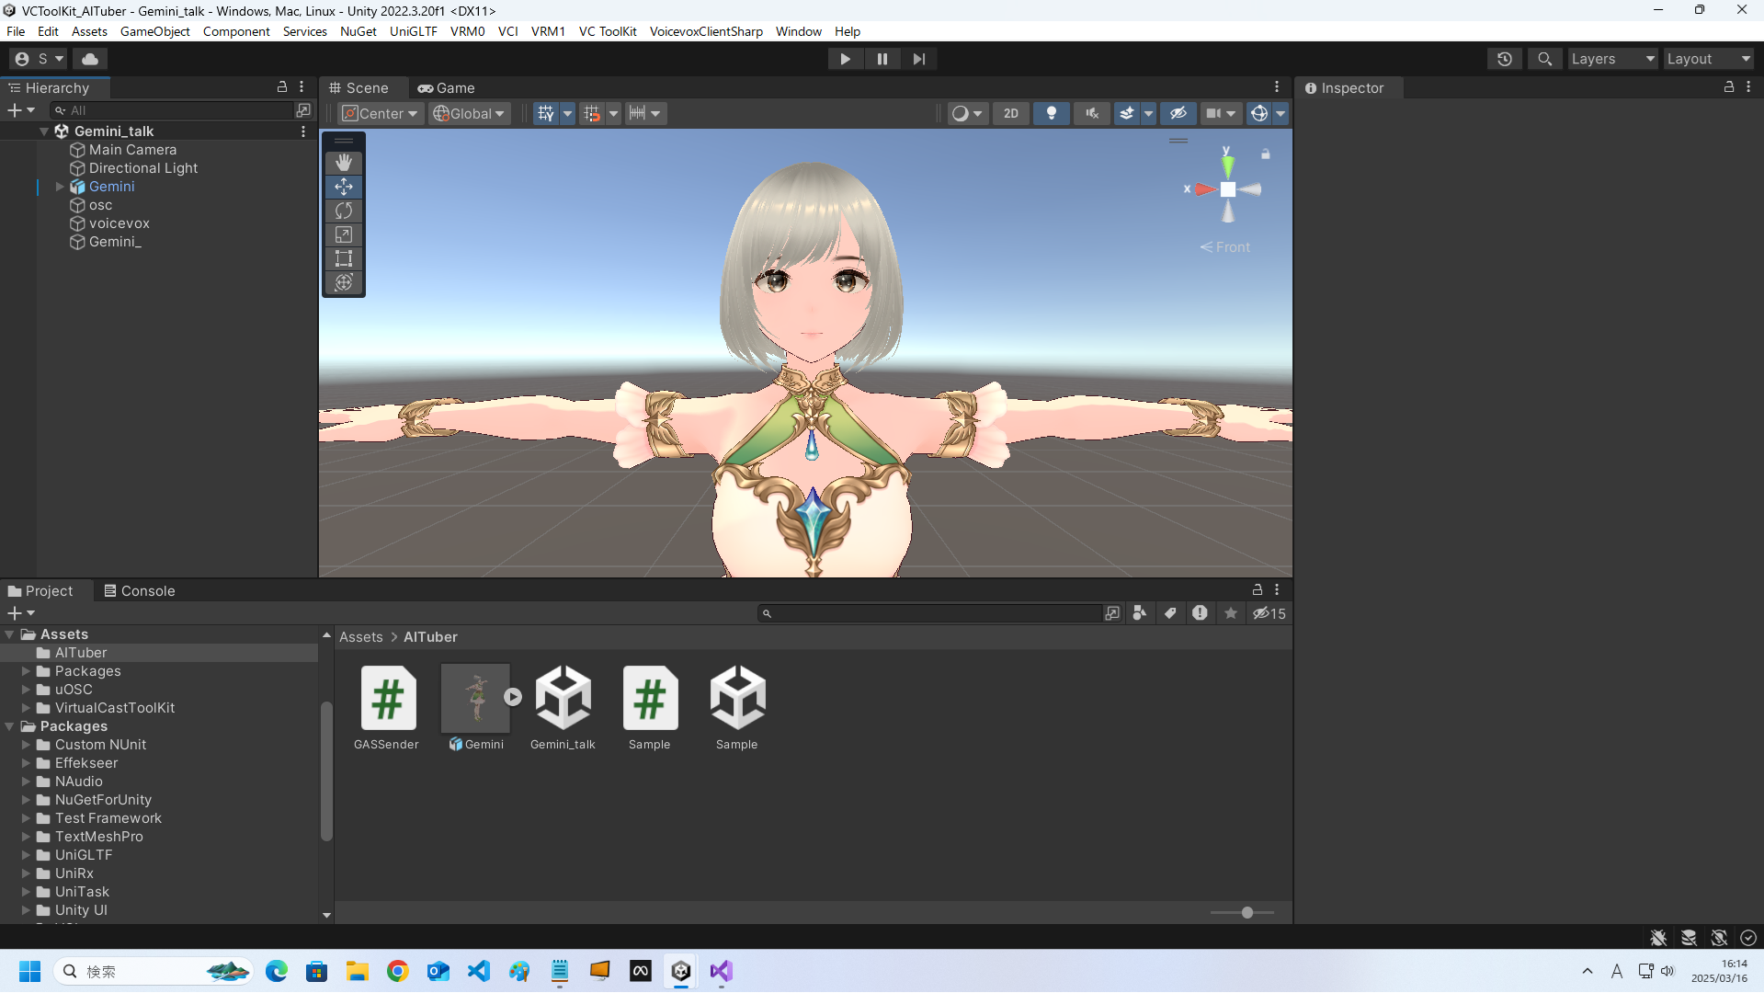Image resolution: width=1764 pixels, height=993 pixels.
Task: Open Unity from the Windows taskbar
Action: coord(681,971)
